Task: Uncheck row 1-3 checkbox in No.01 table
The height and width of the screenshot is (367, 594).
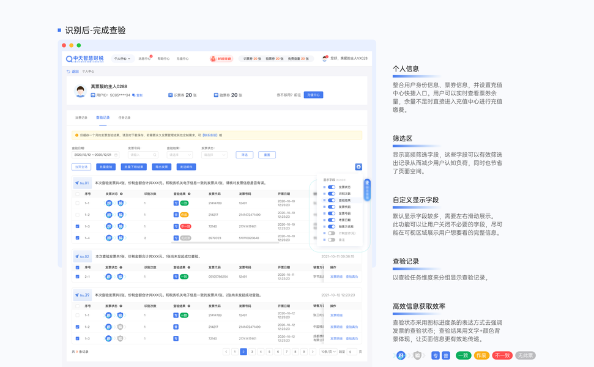Action: [x=77, y=226]
